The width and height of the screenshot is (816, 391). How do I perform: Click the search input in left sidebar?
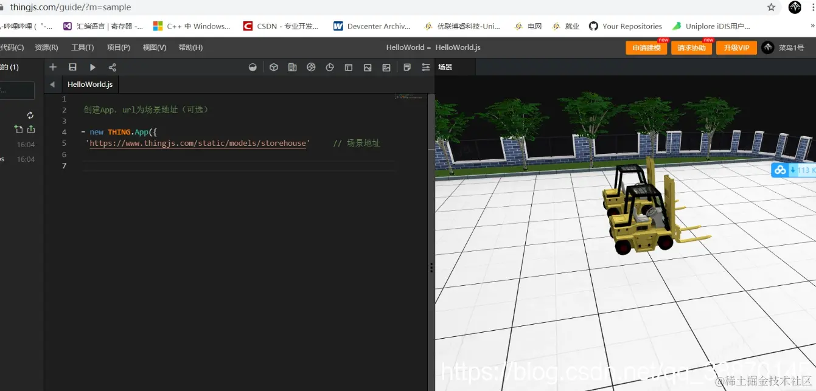(17, 91)
